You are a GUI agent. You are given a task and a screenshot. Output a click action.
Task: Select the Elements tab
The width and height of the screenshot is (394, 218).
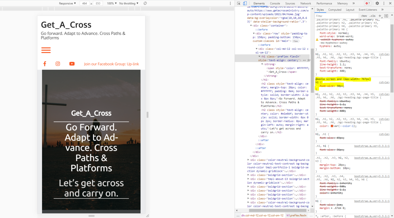259,3
